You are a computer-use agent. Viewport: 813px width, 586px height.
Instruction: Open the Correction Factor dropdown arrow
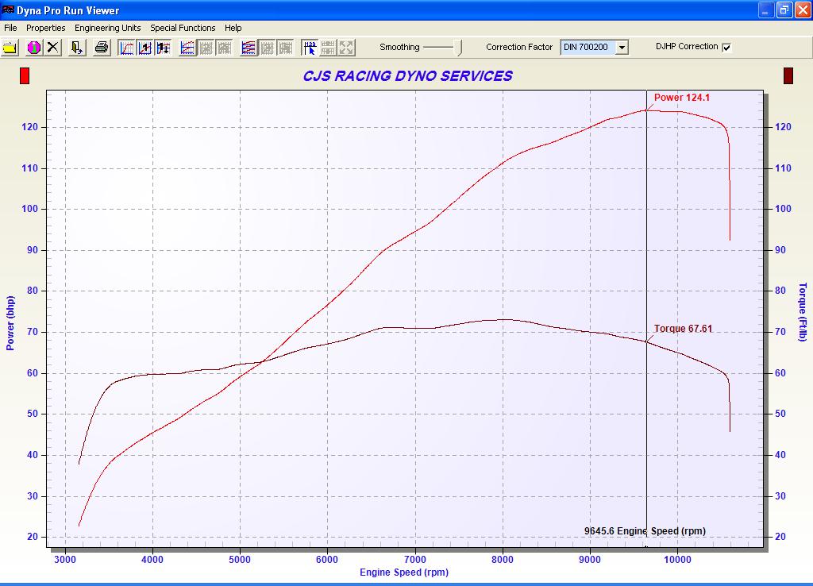tap(622, 48)
